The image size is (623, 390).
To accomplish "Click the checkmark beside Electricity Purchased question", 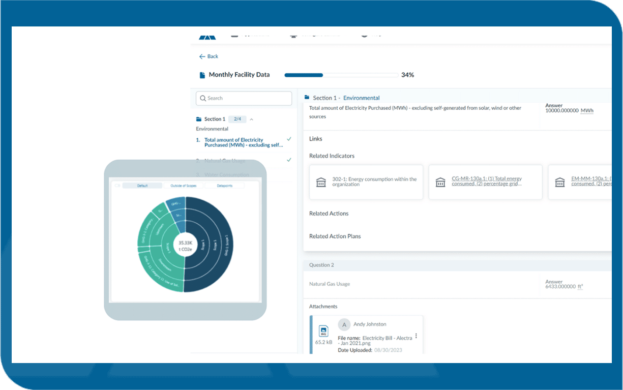I will [x=289, y=139].
